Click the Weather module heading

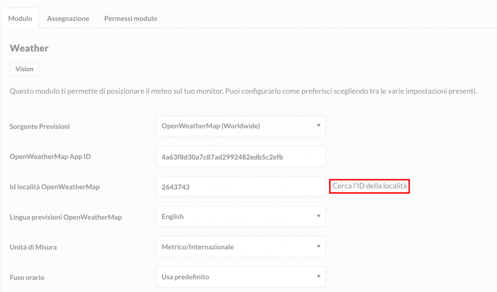[29, 48]
